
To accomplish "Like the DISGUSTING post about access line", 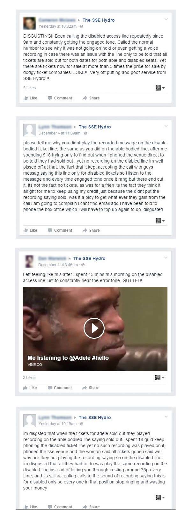I will pyautogui.click(x=30, y=98).
